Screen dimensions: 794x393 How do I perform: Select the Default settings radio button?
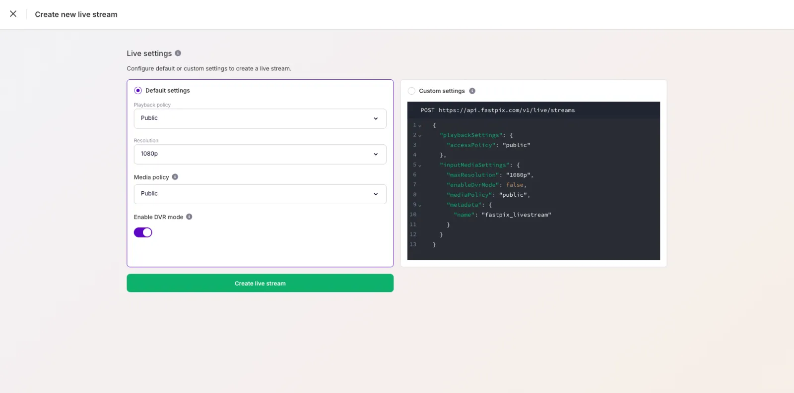click(138, 91)
